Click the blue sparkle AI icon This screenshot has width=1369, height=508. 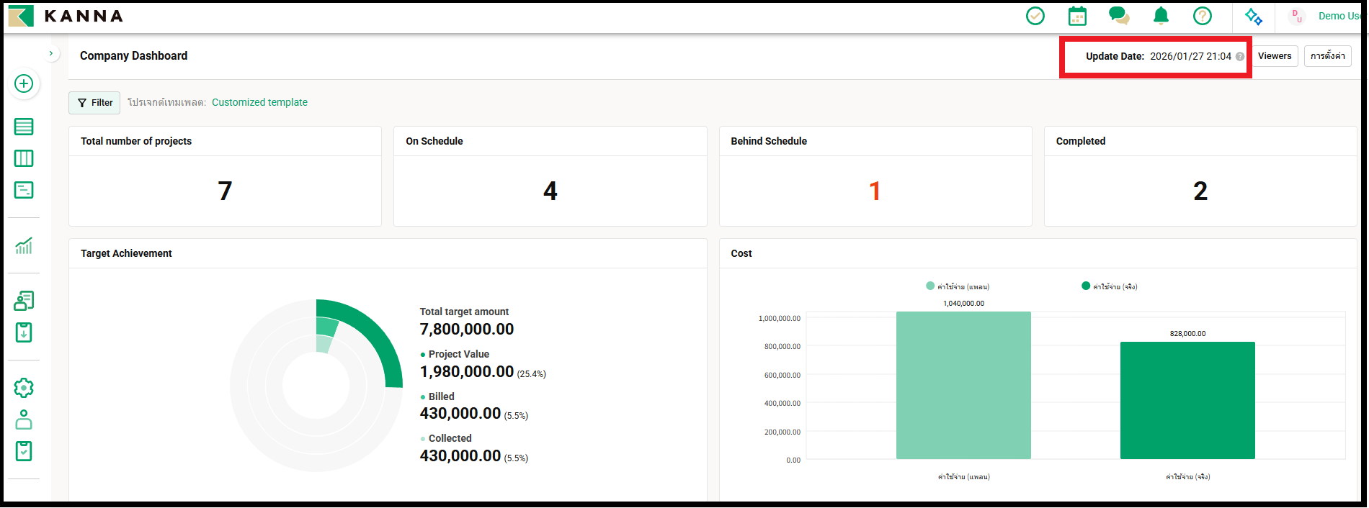(1254, 16)
